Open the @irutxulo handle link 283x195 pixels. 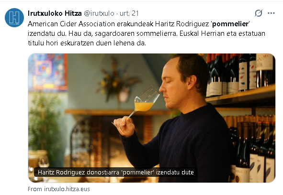pos(99,13)
